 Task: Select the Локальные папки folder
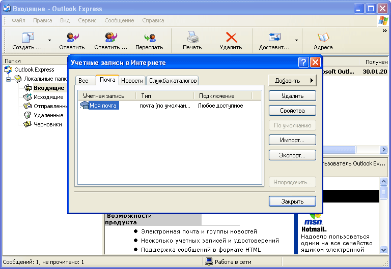[x=45, y=79]
